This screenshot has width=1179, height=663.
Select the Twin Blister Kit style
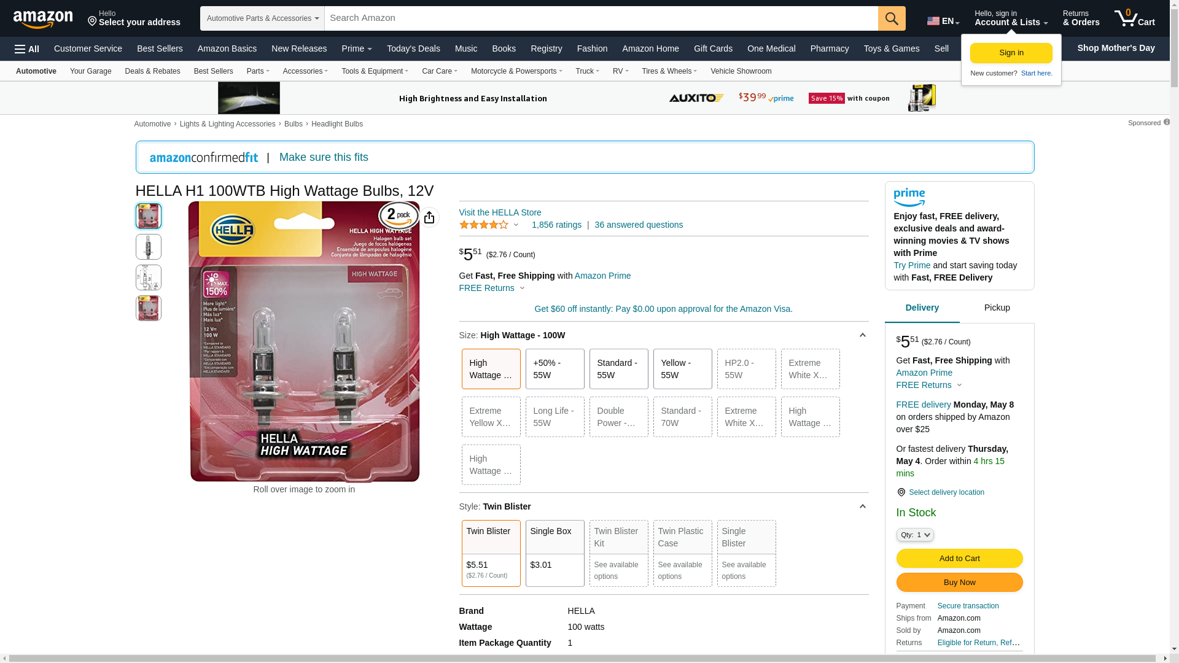tap(619, 553)
